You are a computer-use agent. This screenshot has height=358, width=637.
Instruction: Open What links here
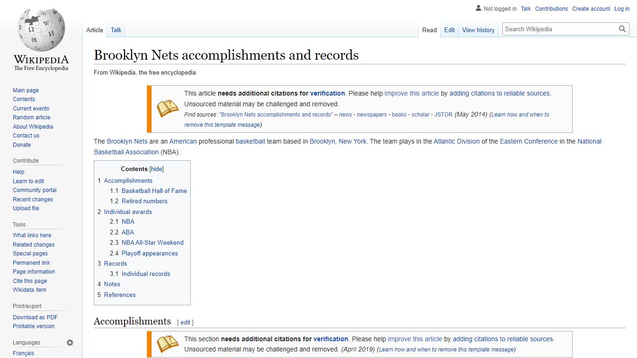pos(32,235)
